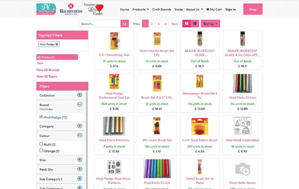Image resolution: width=299 pixels, height=189 pixels.
Task: Click the filters panel scrollbar
Action: click(x=87, y=140)
